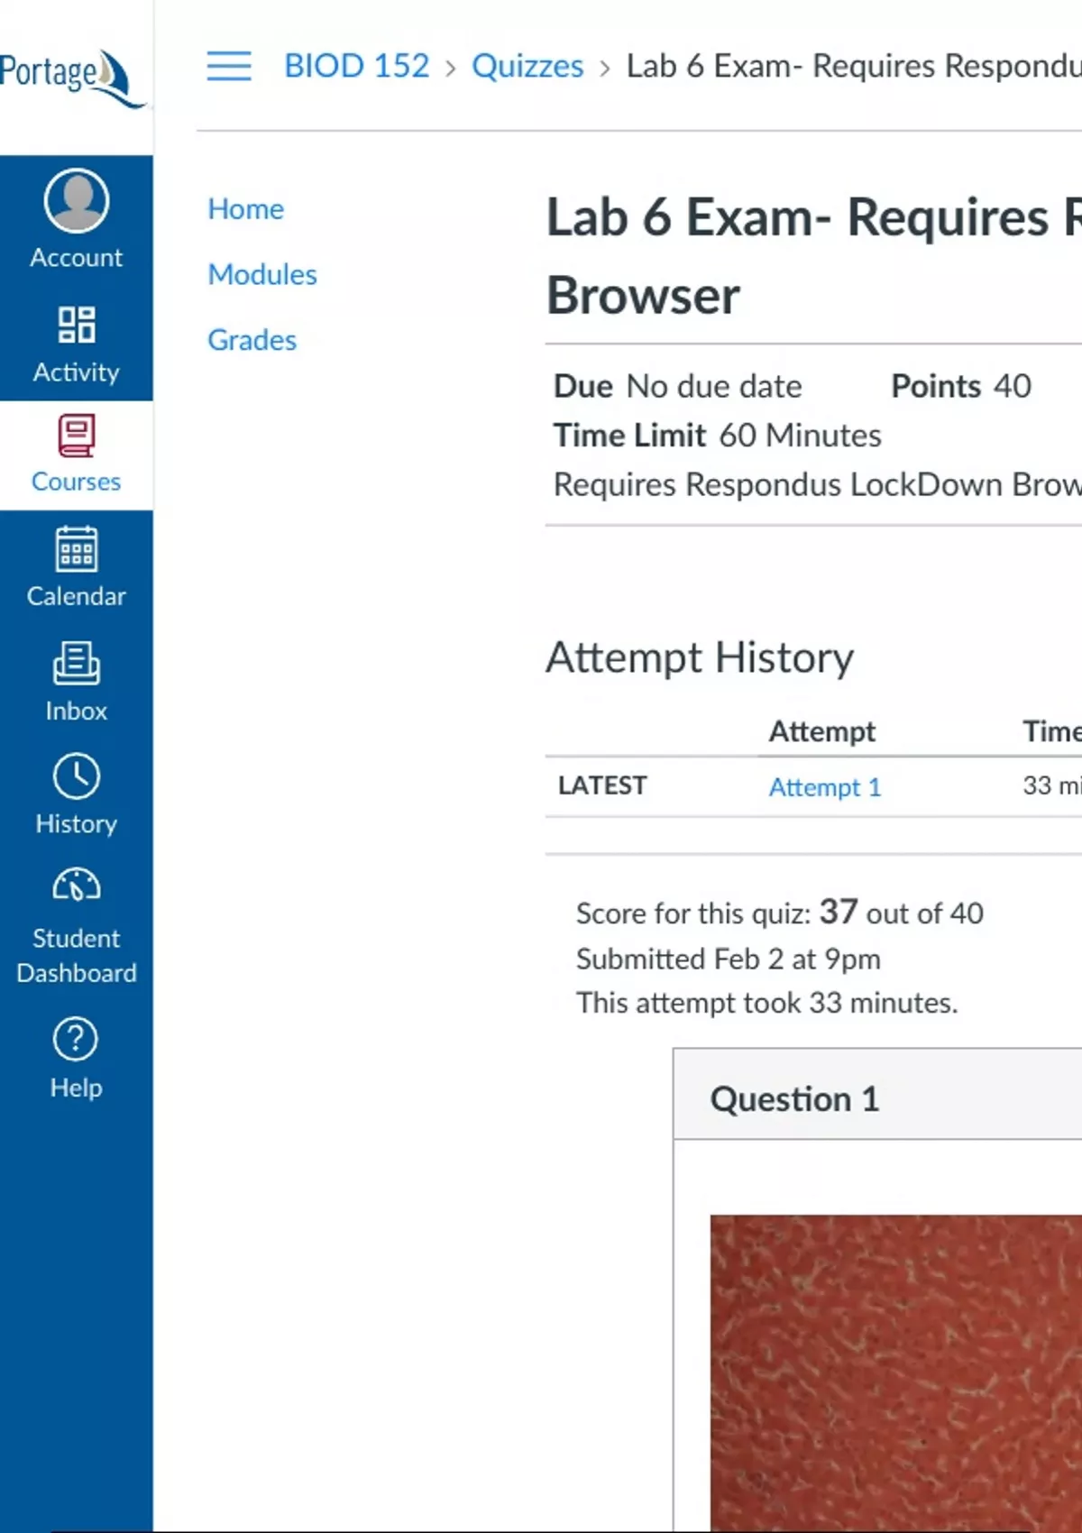Open the Calendar icon in sidebar
This screenshot has width=1082, height=1533.
(77, 549)
